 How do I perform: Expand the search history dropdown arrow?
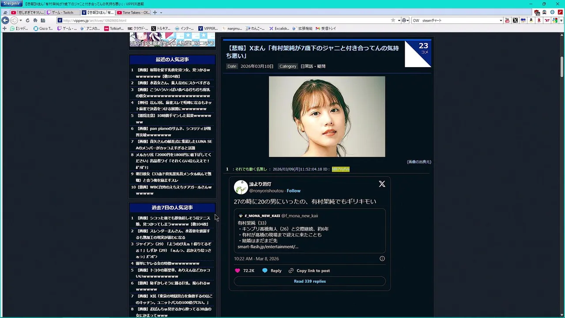point(501,20)
